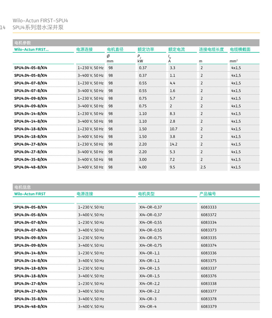The image size is (272, 318).
Task: Click the rated current value 10.7
Action: tap(173, 129)
